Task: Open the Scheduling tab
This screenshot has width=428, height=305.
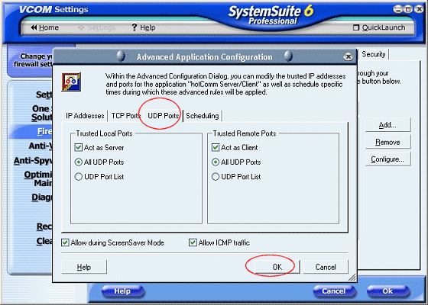Action: [203, 116]
